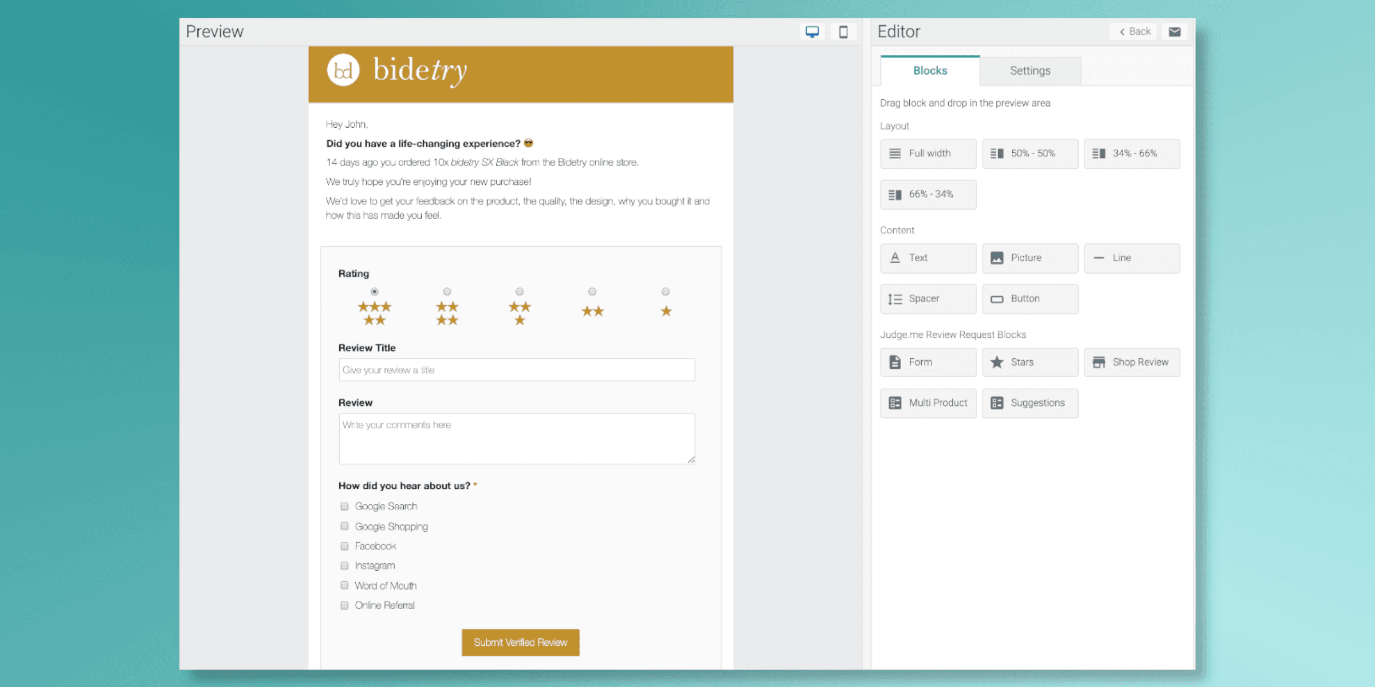Switch to the Blocks tab
1375x687 pixels.
click(929, 71)
